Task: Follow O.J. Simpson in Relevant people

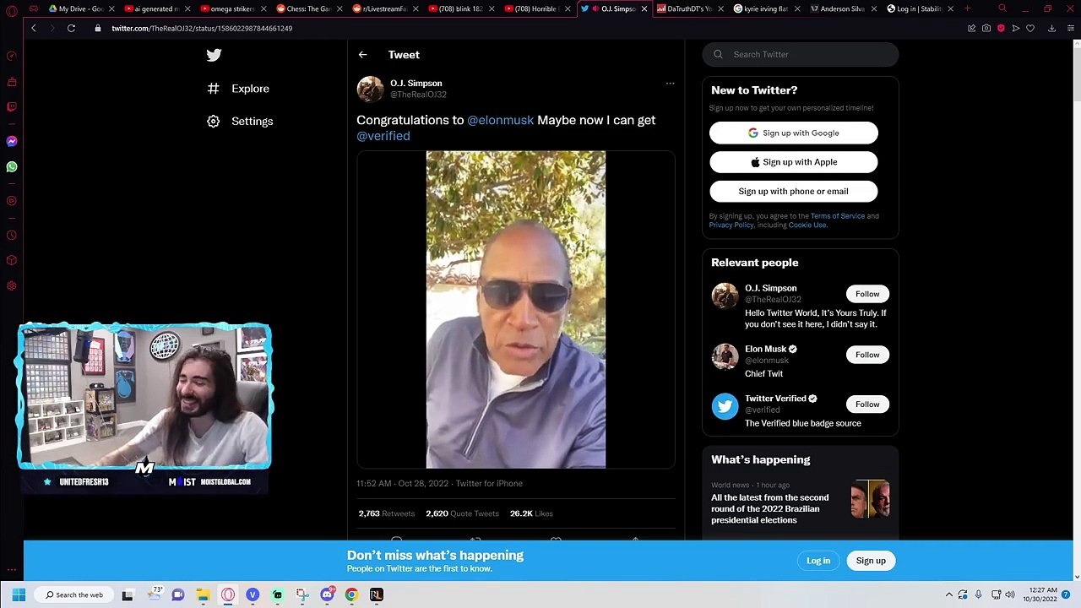Action: point(867,294)
